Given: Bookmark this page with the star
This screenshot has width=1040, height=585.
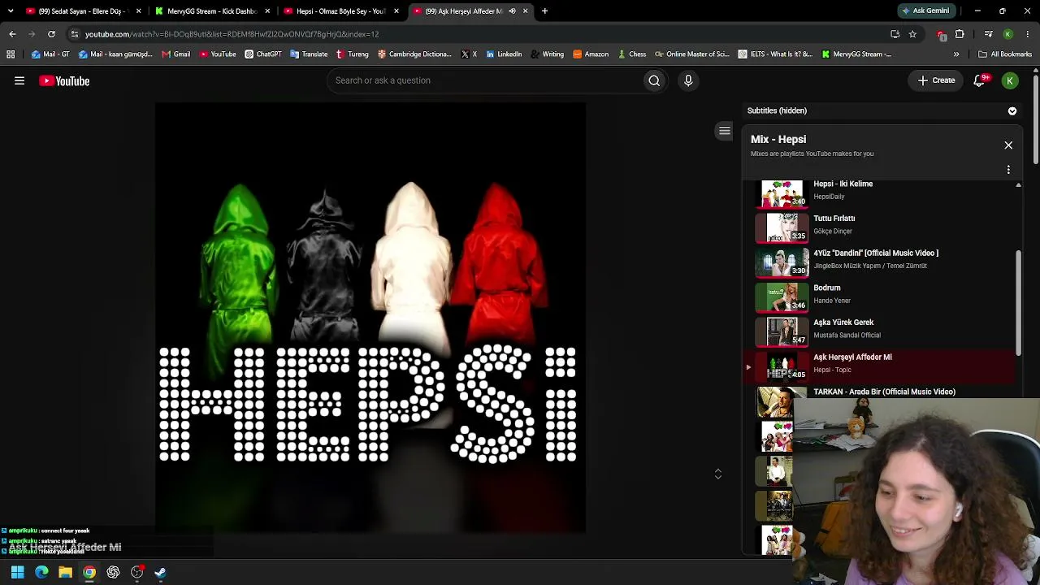Looking at the screenshot, I should [912, 34].
